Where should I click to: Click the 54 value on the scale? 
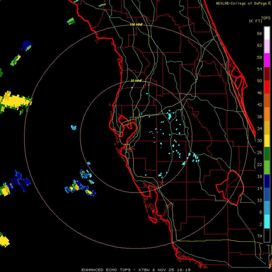[x=260, y=69]
